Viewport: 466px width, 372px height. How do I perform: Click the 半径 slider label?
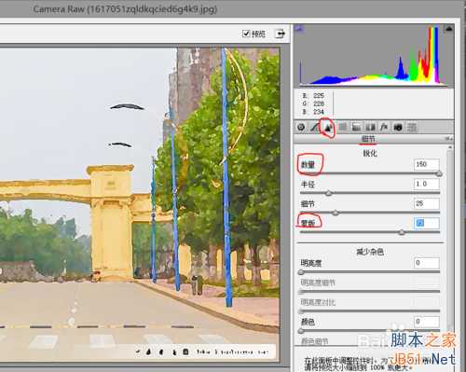pyautogui.click(x=308, y=185)
